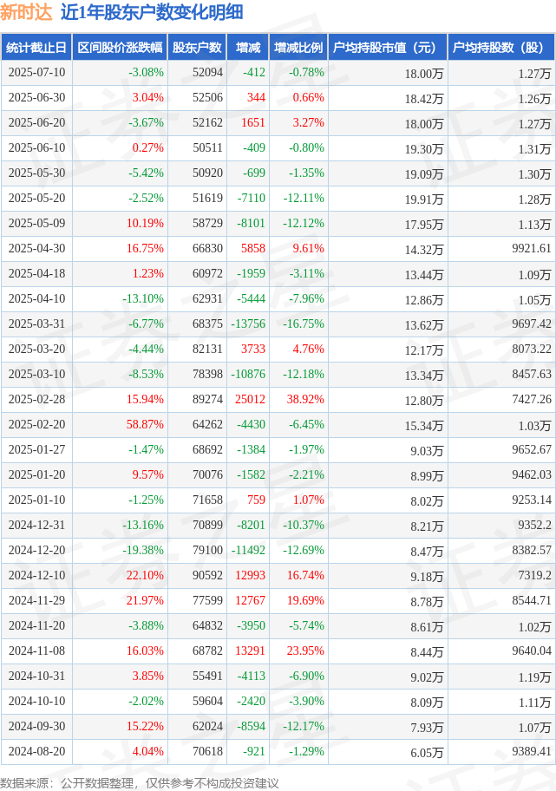The width and height of the screenshot is (556, 791).
Task: Click the 新时达 stock name in title
Action: point(26,12)
